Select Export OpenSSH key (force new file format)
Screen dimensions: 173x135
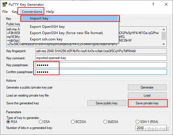click(x=66, y=33)
